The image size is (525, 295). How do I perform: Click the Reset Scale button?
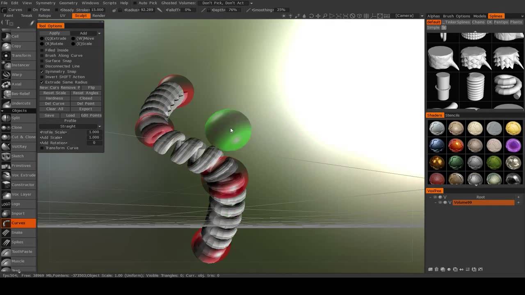pos(55,93)
